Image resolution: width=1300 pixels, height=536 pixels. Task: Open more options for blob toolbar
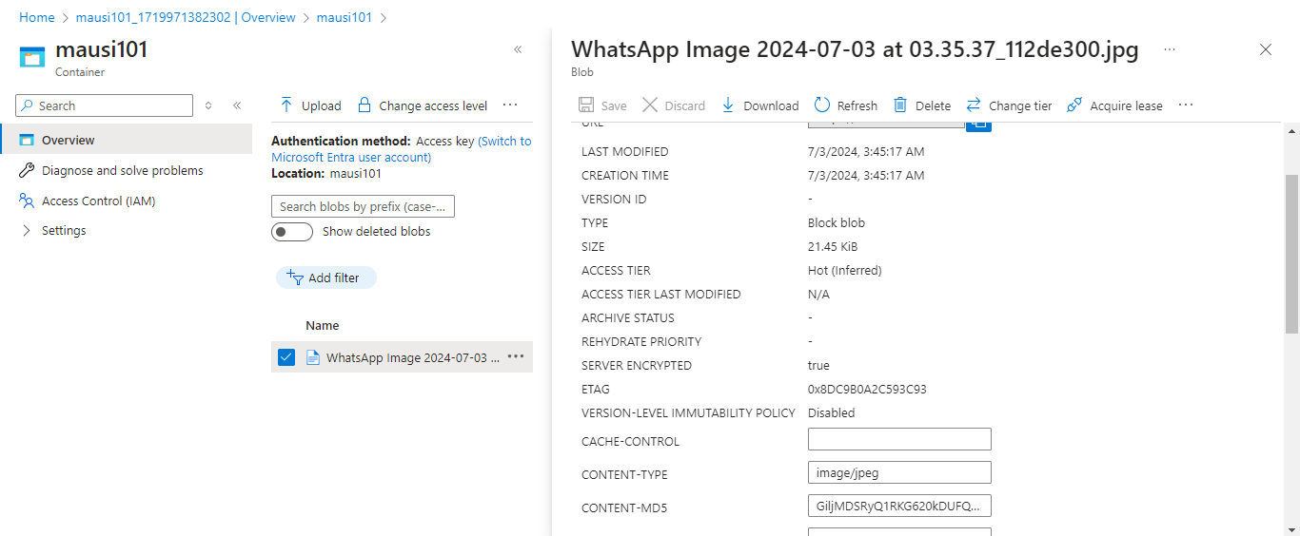tap(1186, 105)
